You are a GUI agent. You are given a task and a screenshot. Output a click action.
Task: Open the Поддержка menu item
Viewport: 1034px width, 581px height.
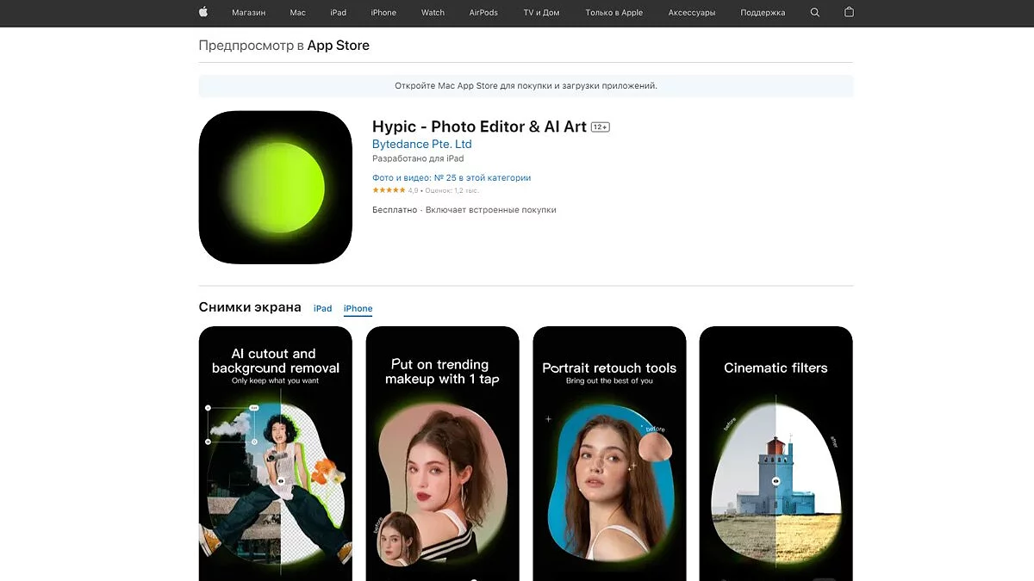click(763, 13)
